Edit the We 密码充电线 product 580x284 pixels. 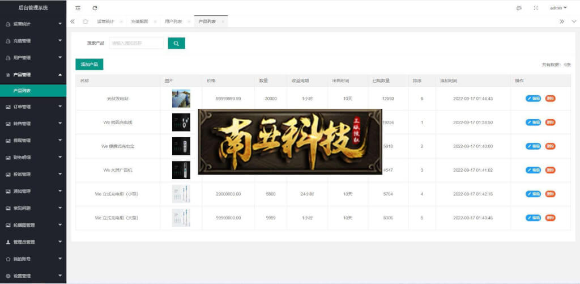[x=533, y=122]
